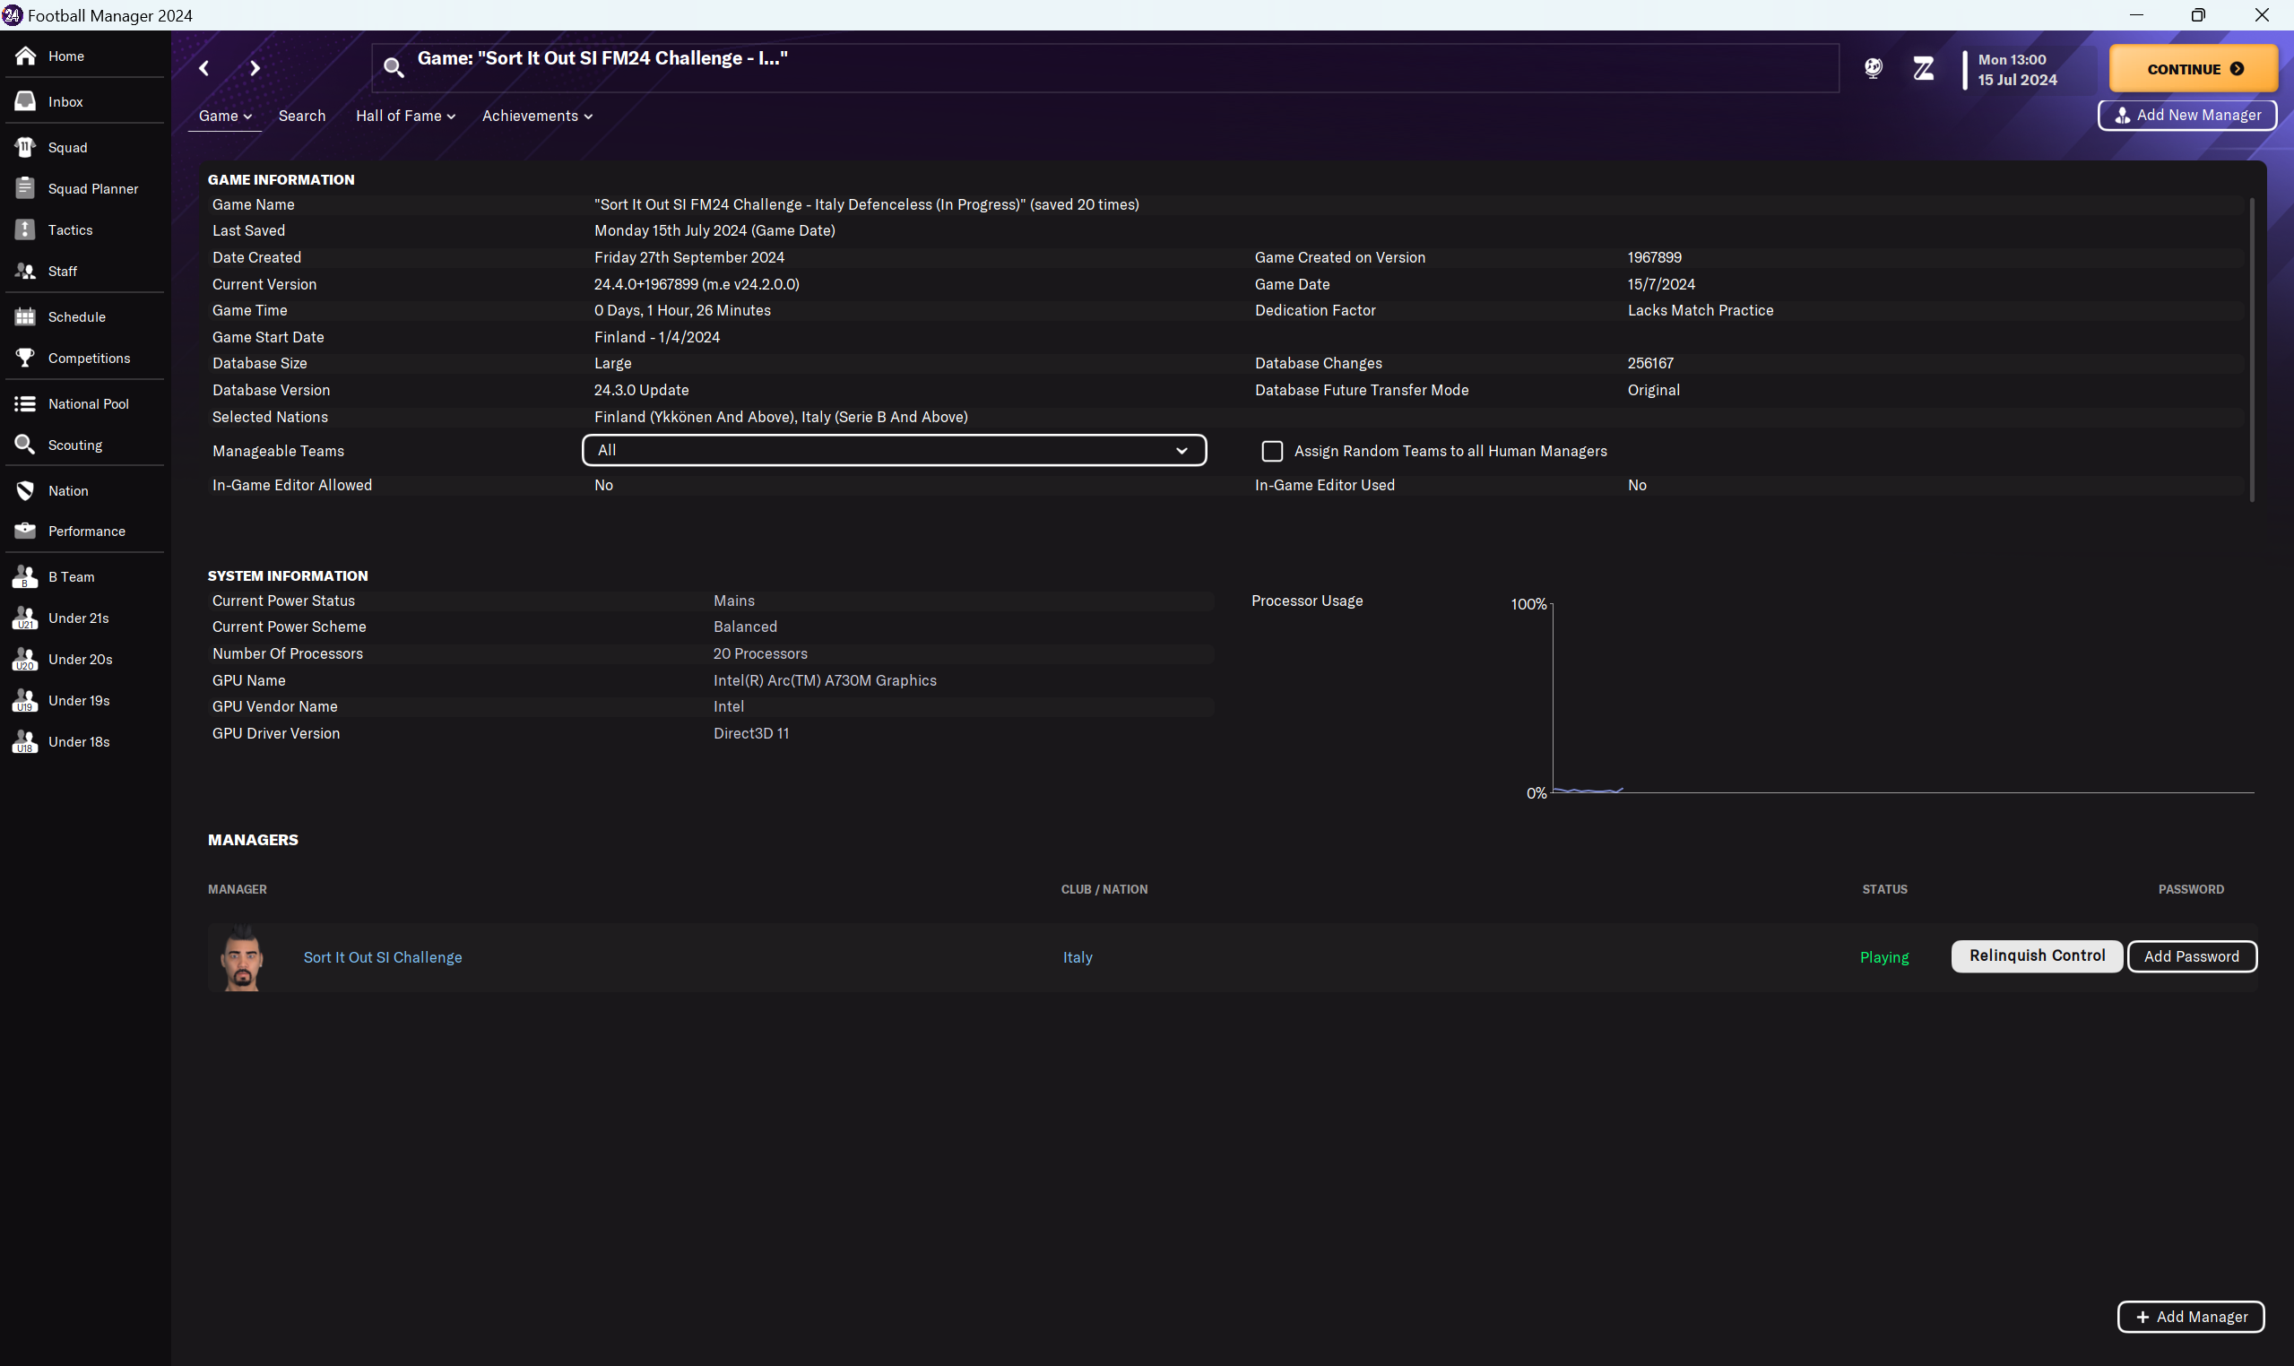Open the Under 20s team icon
The image size is (2294, 1366).
(25, 660)
